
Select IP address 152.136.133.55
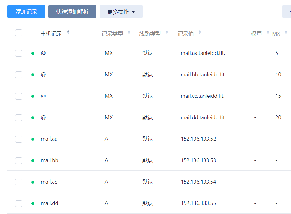click(199, 204)
